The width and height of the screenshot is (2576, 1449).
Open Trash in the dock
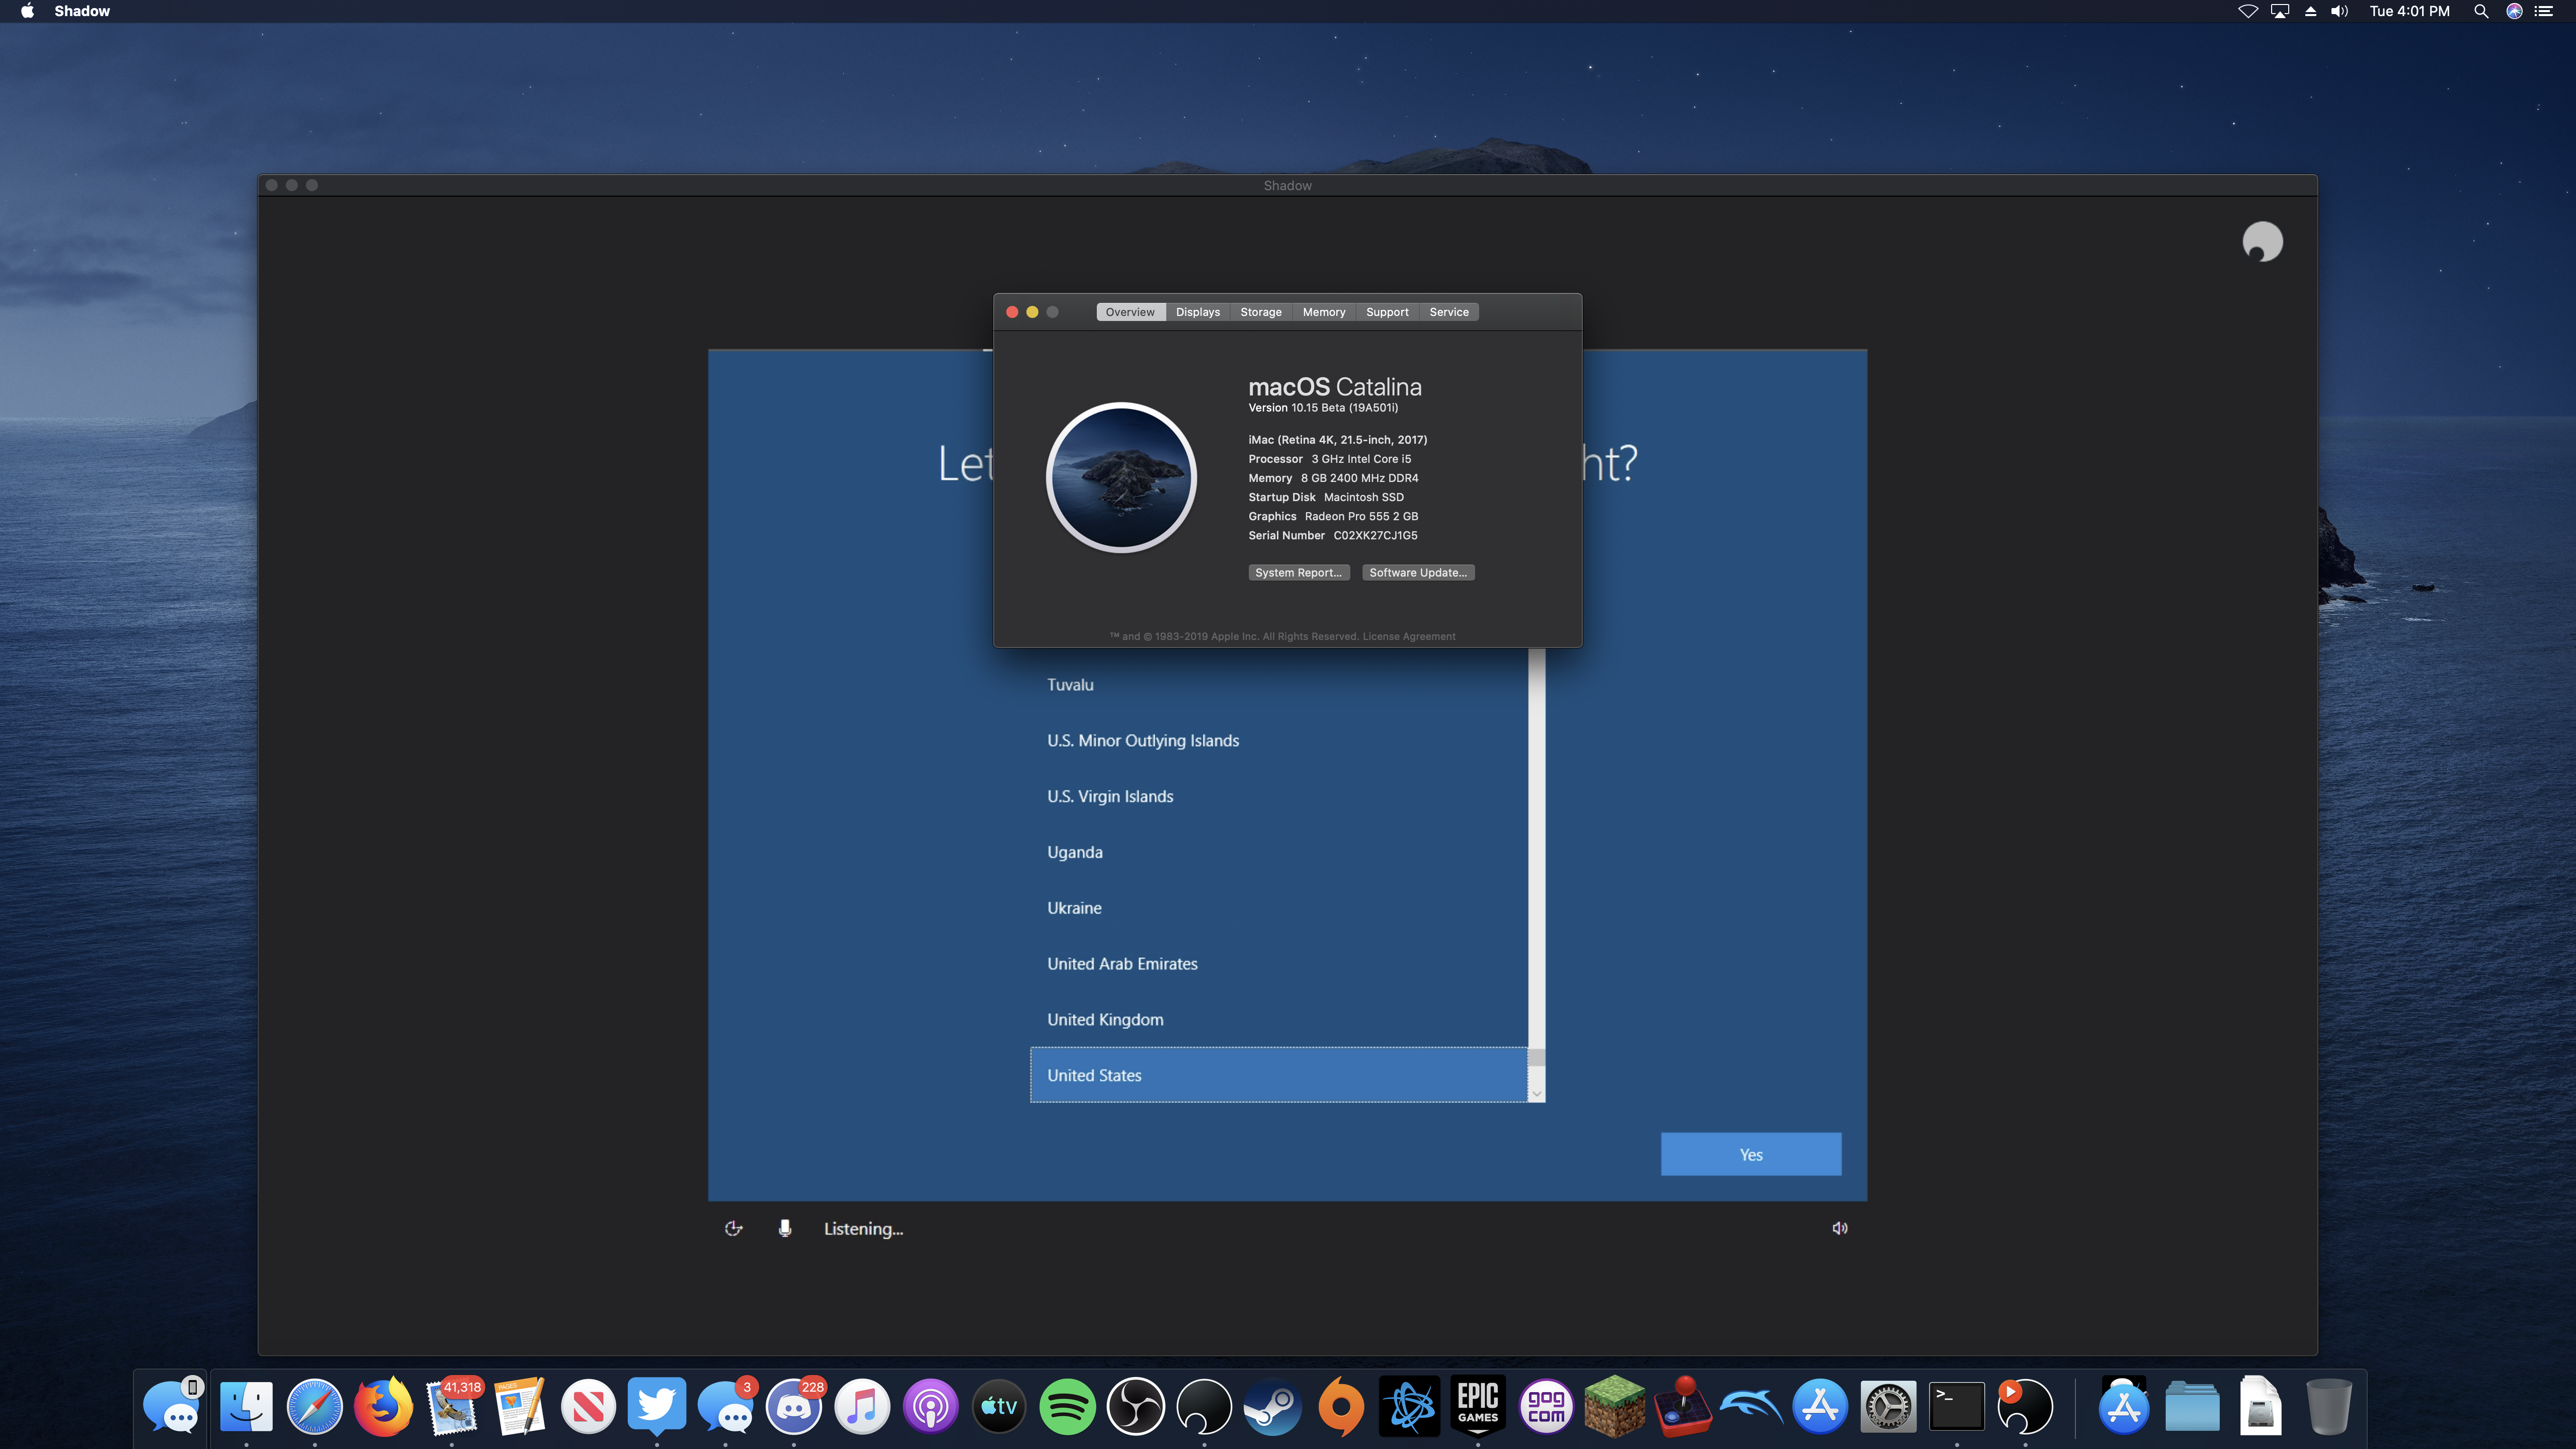click(2328, 1406)
